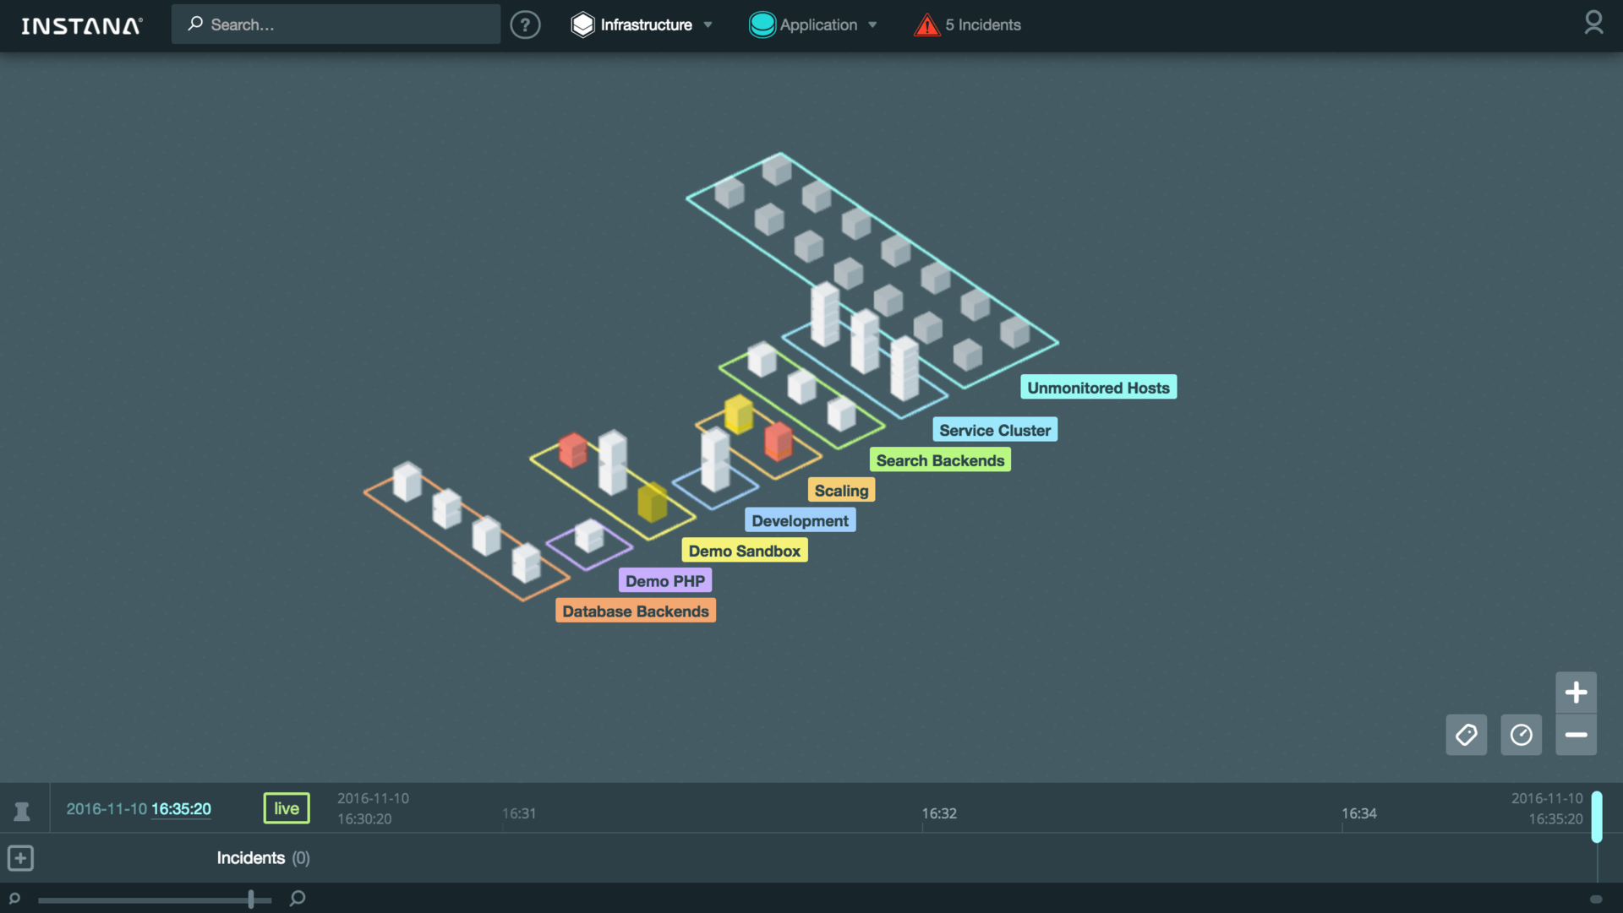Click in the Search input field

click(x=347, y=24)
